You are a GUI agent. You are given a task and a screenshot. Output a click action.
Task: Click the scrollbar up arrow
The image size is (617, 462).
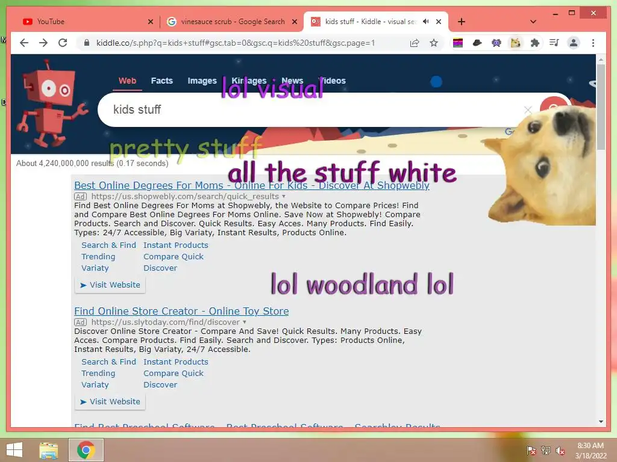601,60
